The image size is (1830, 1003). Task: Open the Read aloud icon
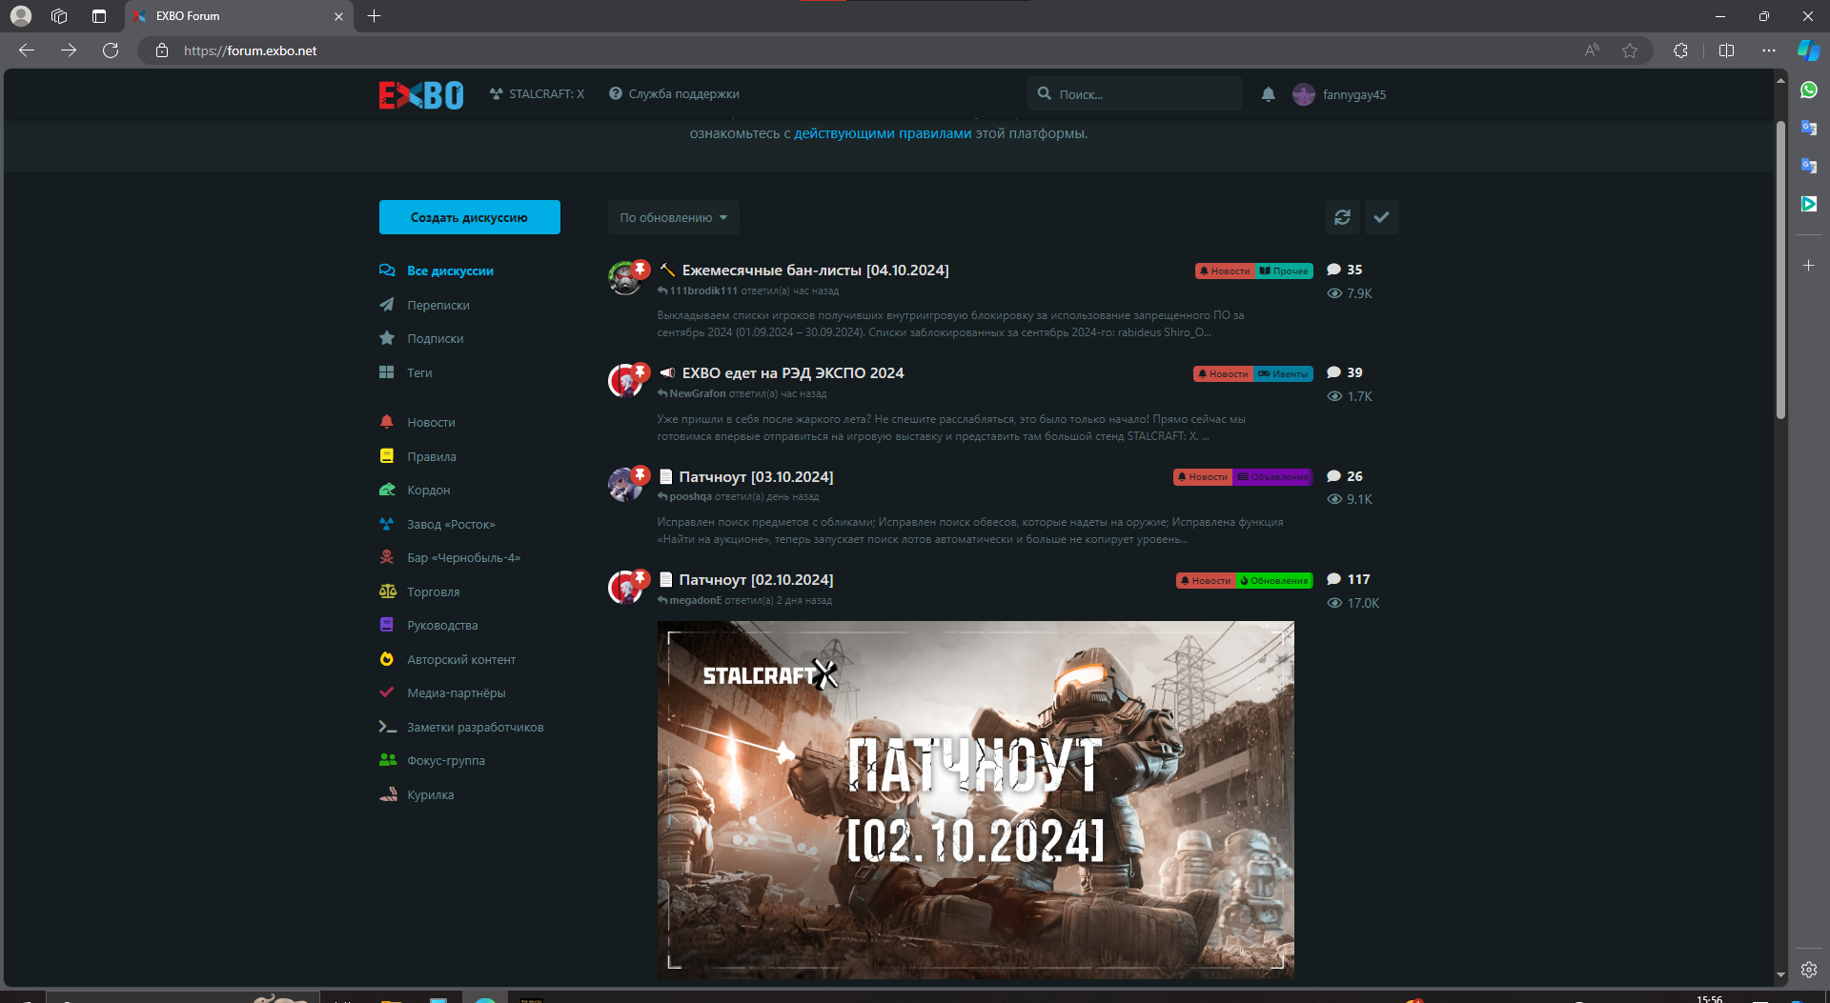[1591, 50]
